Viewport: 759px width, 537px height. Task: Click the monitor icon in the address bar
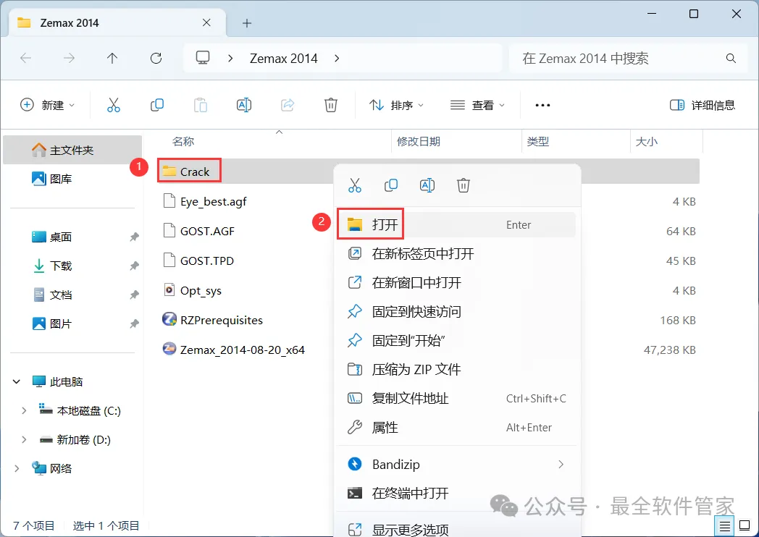point(202,58)
